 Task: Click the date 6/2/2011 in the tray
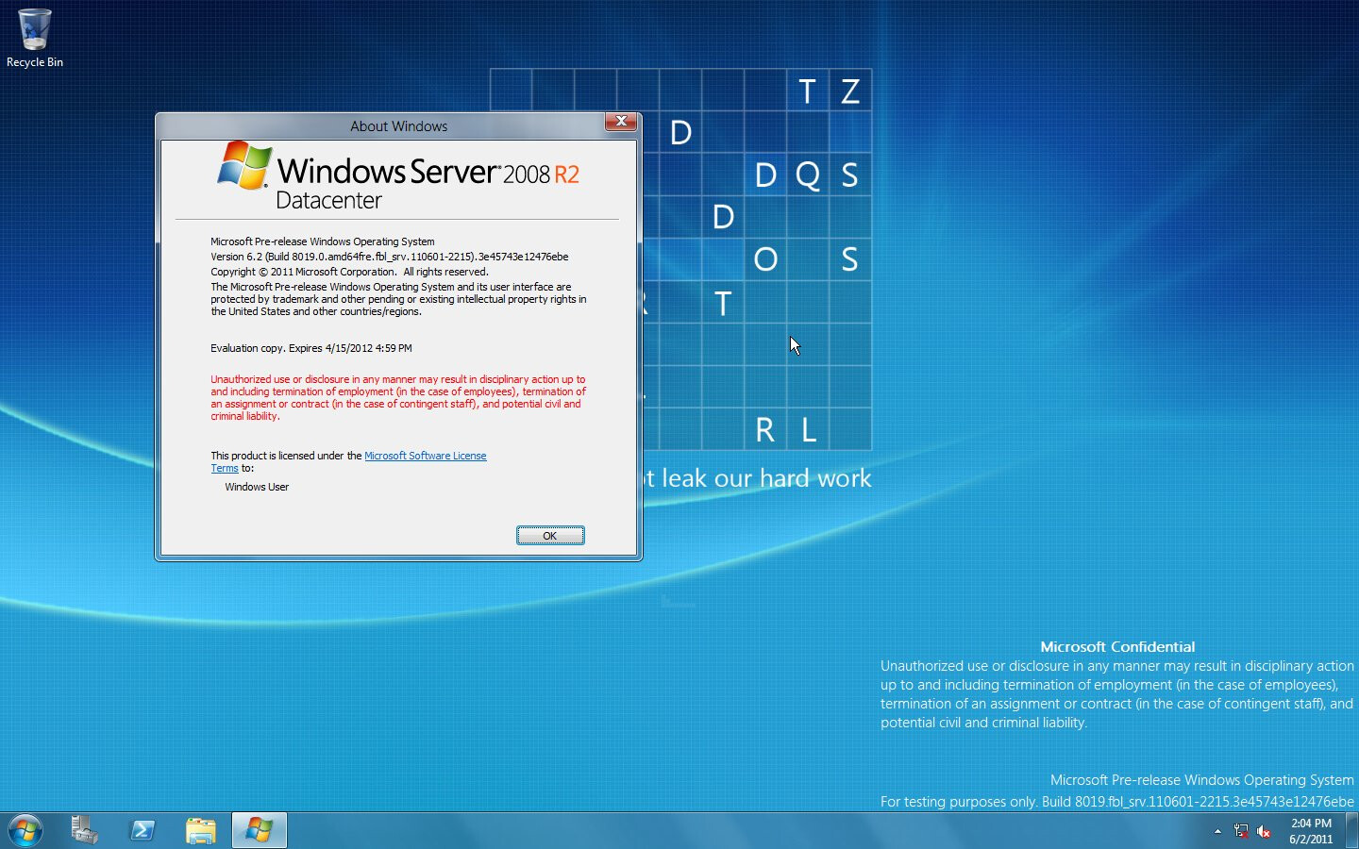(1310, 837)
